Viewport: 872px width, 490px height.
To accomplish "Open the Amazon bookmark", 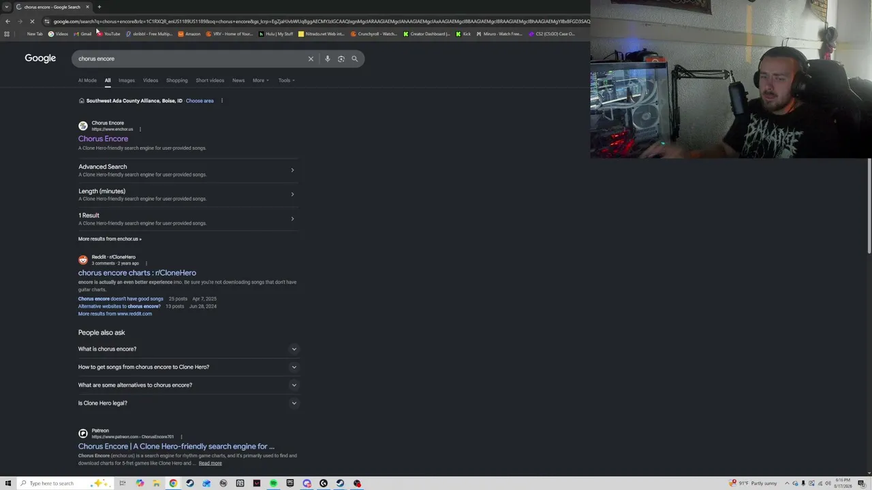I will pos(189,34).
